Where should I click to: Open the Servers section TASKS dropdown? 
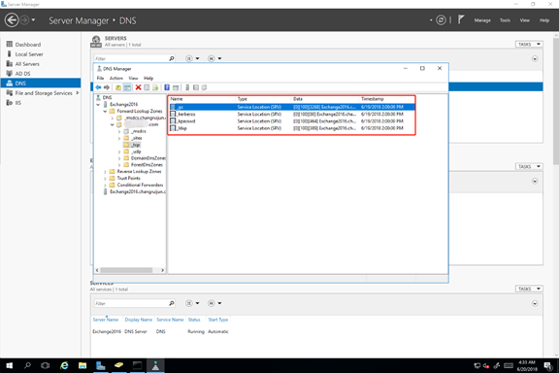tap(529, 45)
